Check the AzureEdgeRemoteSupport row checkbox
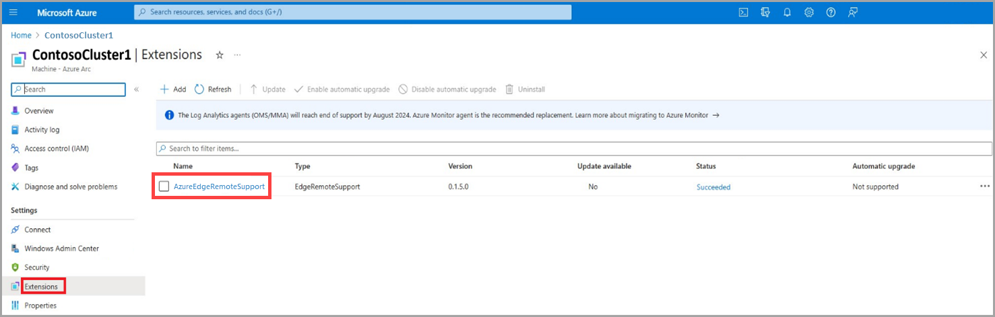This screenshot has height=317, width=995. pos(164,186)
